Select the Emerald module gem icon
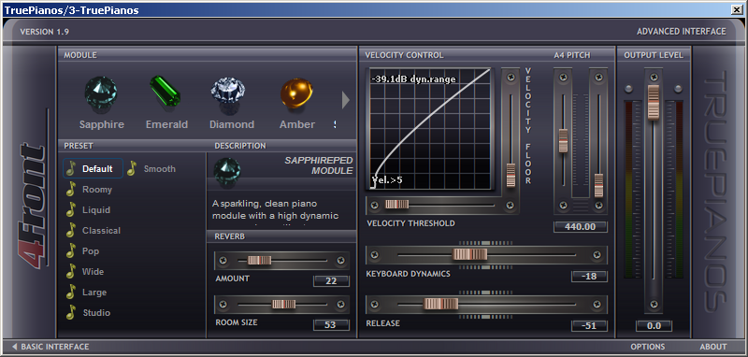 (x=165, y=92)
